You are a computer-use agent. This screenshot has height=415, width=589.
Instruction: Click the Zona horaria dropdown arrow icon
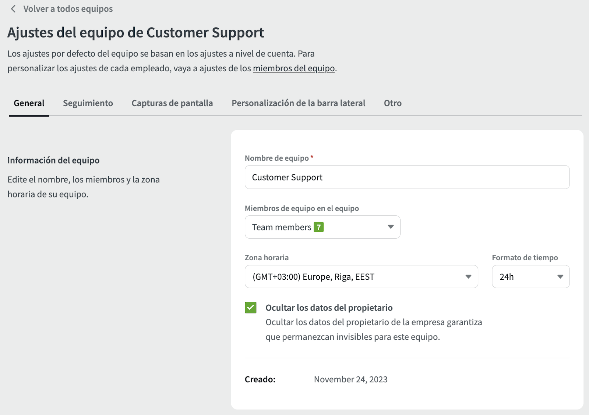coord(468,277)
